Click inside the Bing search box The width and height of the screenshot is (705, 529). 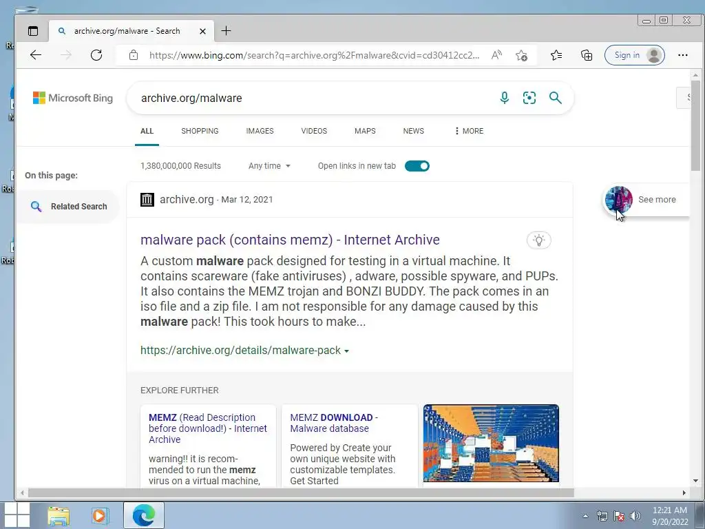(315, 98)
